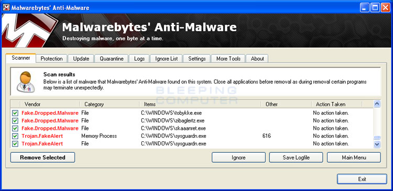The width and height of the screenshot is (393, 191).
Task: Click the Other column header
Action: pos(286,104)
